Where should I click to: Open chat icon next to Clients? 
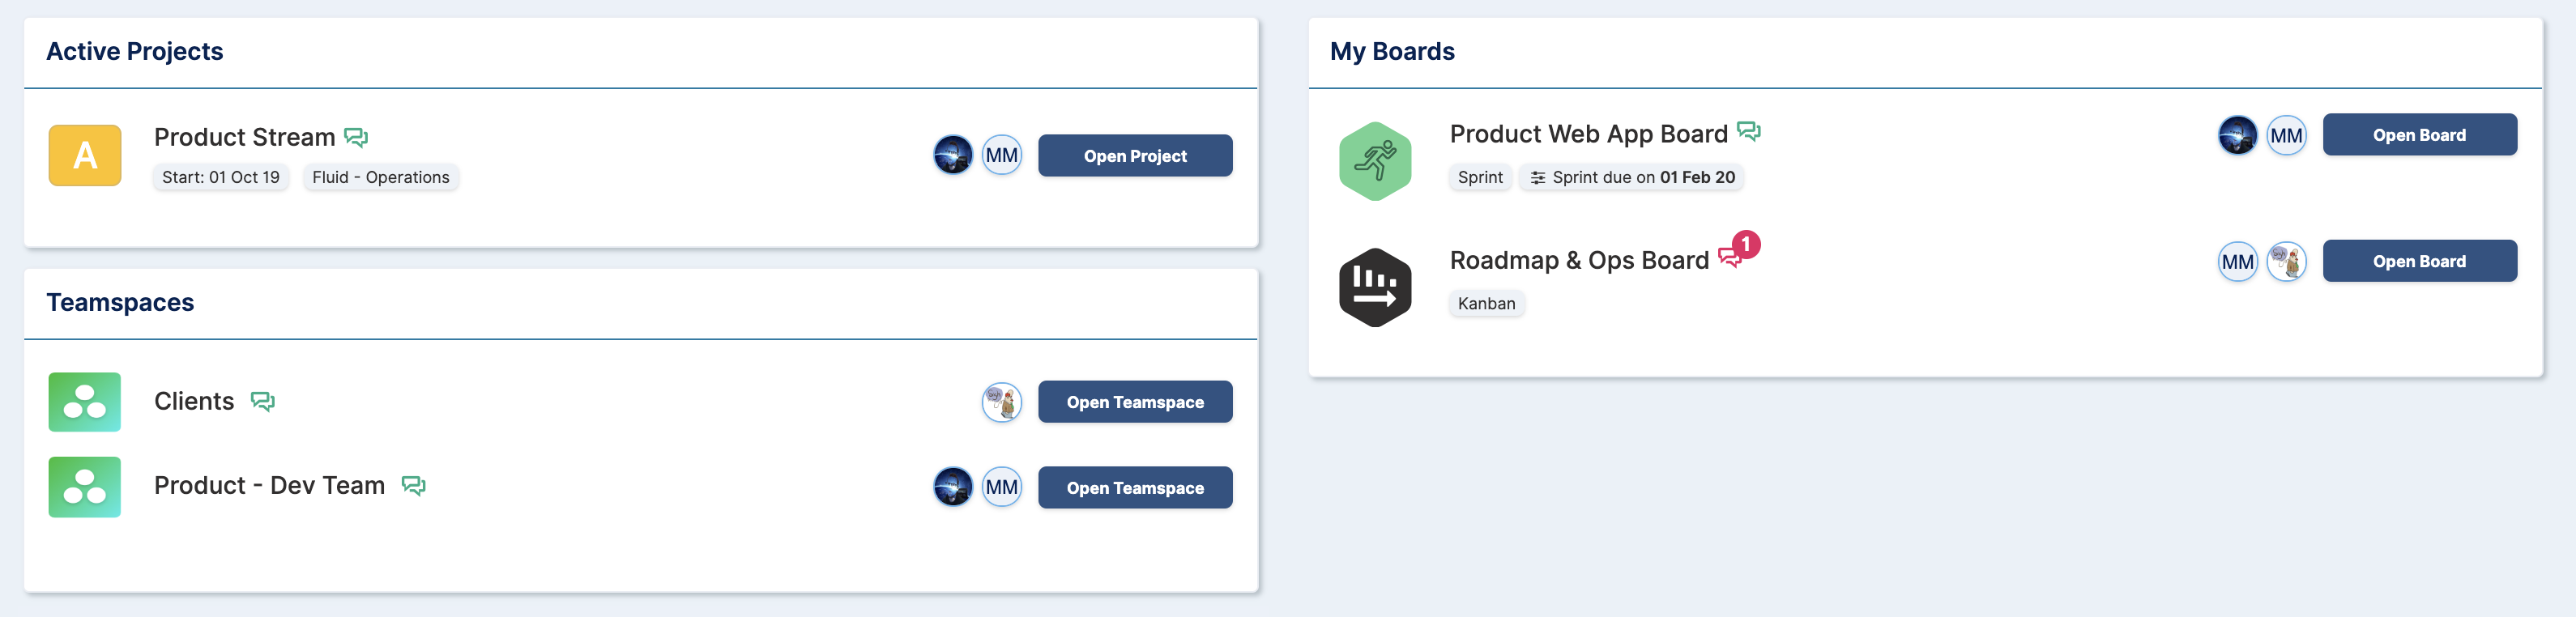pyautogui.click(x=263, y=401)
